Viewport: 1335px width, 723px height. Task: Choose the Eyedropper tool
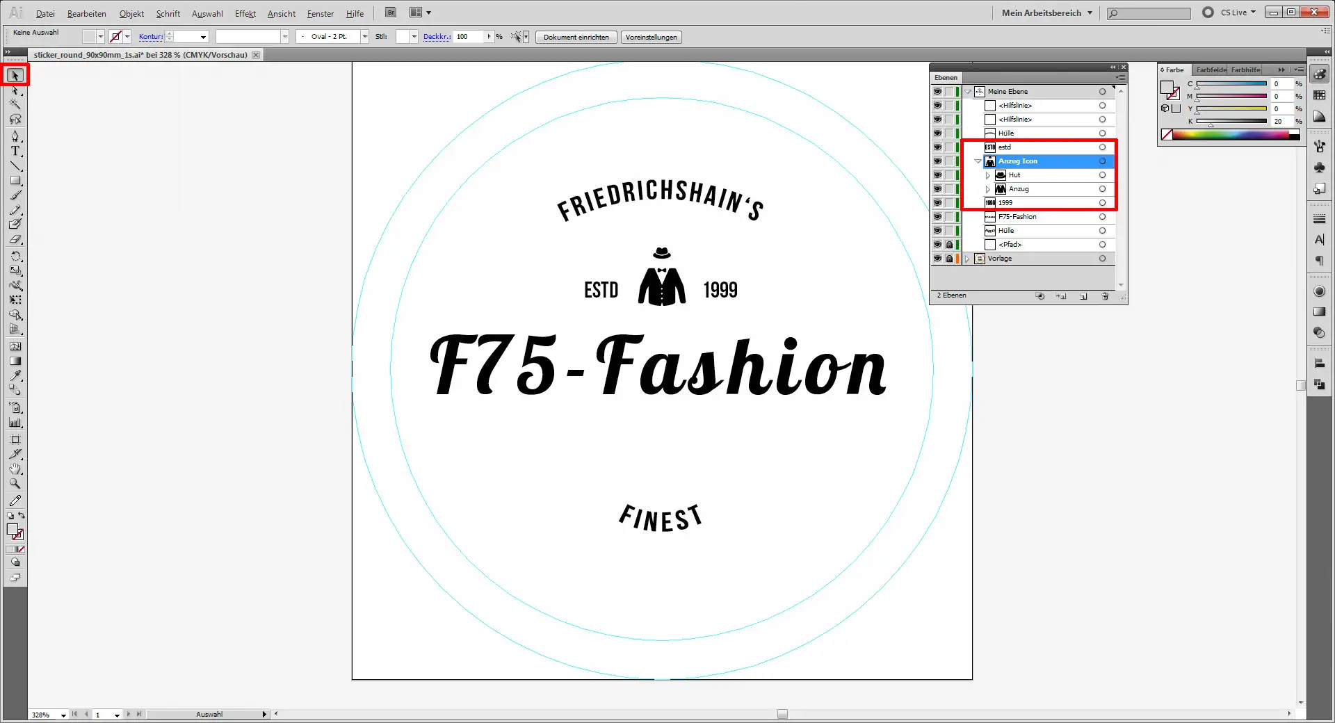click(x=15, y=376)
